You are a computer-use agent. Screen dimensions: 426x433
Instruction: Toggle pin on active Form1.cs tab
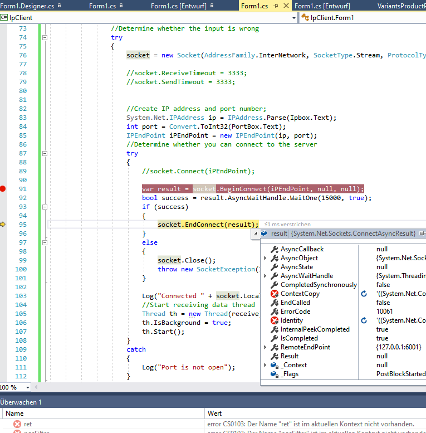pos(276,6)
